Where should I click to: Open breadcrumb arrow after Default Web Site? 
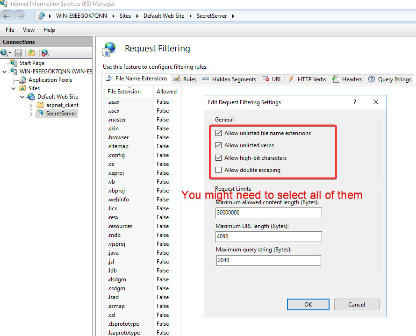click(x=191, y=16)
